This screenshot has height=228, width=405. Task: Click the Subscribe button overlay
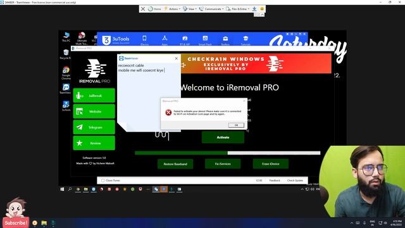tap(16, 222)
